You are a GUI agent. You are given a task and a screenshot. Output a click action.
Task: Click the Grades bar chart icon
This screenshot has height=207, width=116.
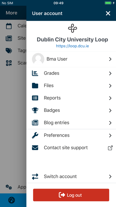pyautogui.click(x=35, y=73)
